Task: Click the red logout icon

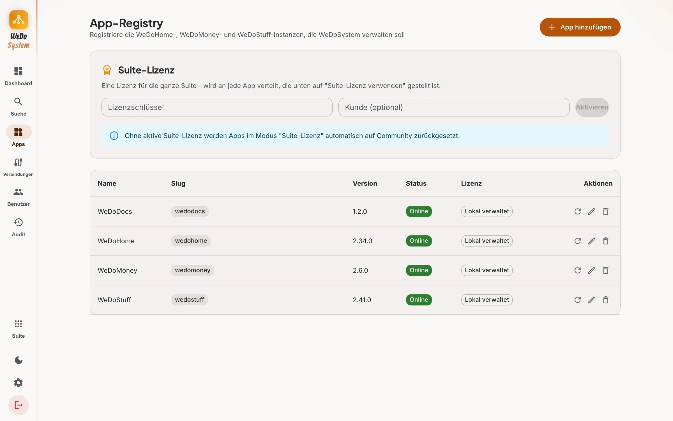Action: (x=19, y=405)
